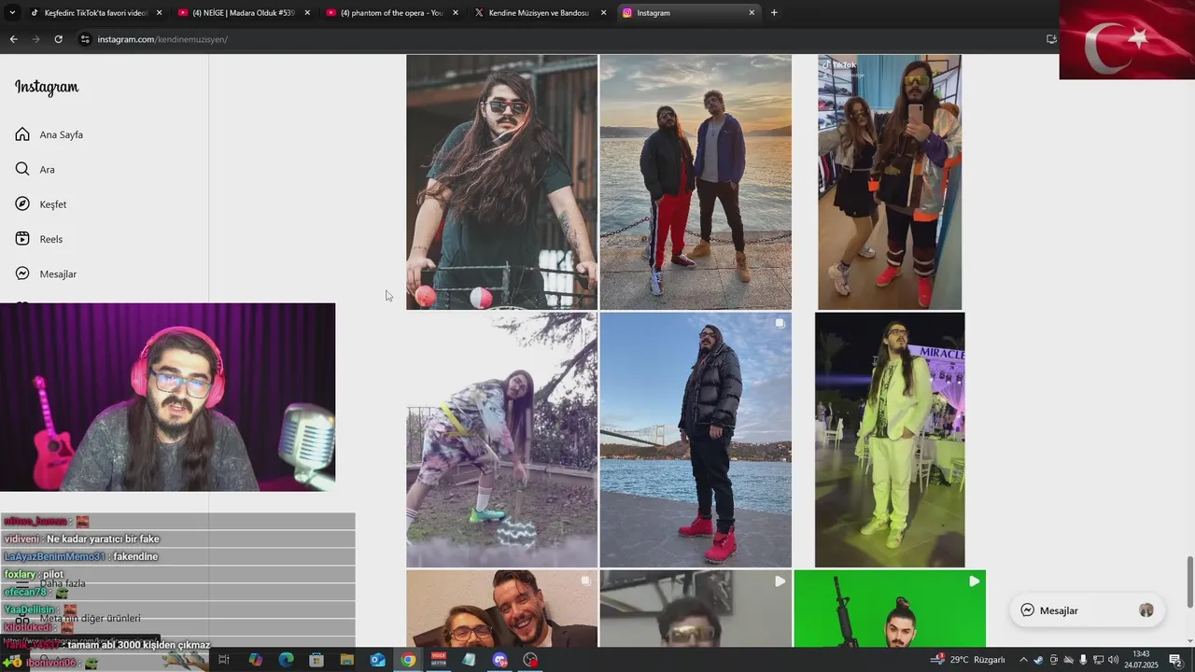This screenshot has height=672, width=1195.
Task: Open the green screen reel with rifle
Action: click(890, 609)
